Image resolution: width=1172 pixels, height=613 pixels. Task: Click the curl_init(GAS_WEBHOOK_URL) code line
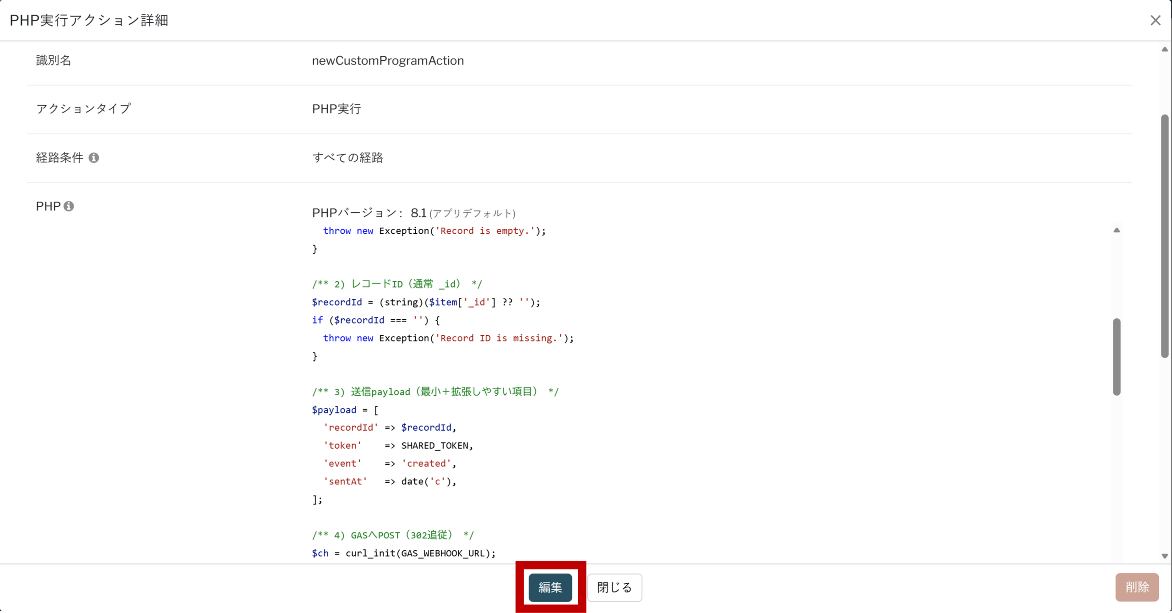click(403, 553)
